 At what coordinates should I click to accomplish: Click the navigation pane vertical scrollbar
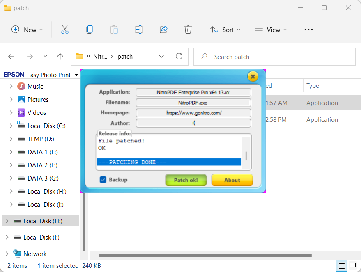click(x=84, y=222)
